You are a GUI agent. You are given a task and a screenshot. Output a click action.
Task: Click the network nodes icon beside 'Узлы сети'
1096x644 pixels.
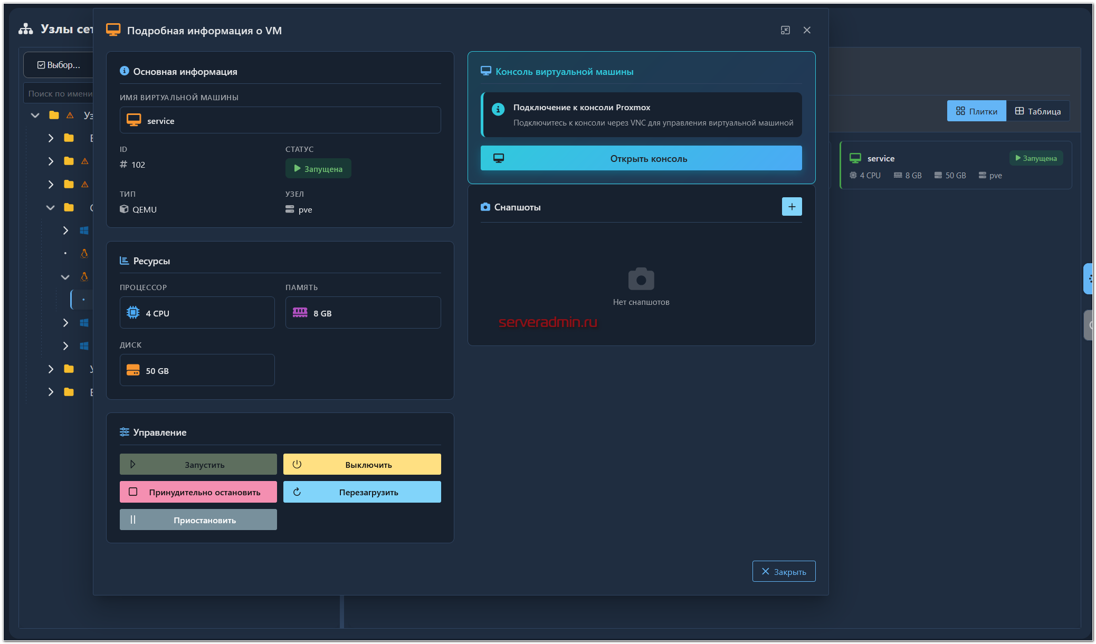click(25, 29)
